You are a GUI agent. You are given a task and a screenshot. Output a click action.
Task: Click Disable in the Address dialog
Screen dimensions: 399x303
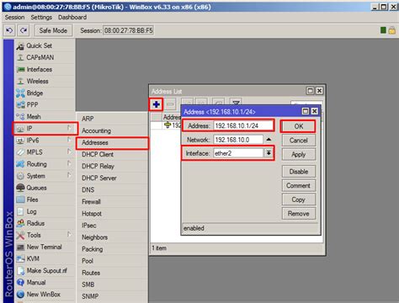tap(299, 172)
